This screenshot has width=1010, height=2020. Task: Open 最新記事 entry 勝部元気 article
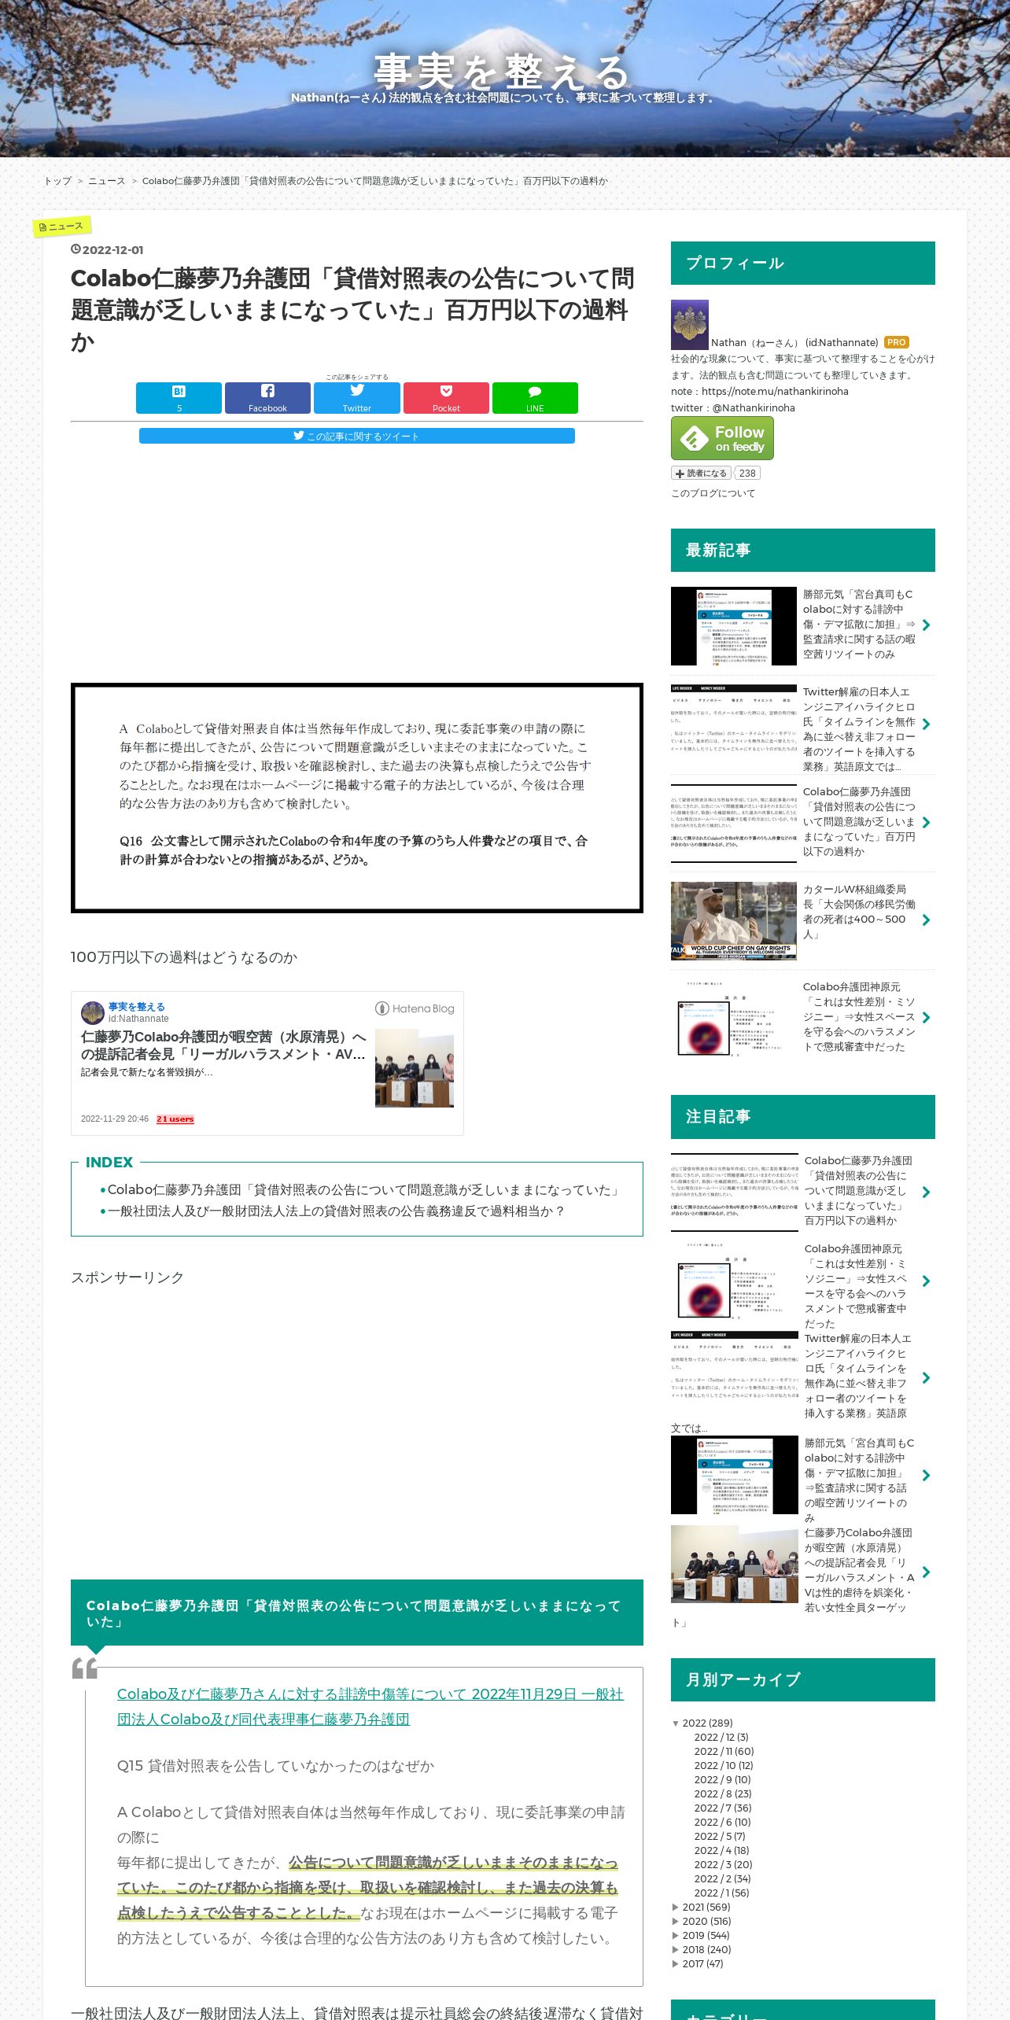tap(859, 625)
